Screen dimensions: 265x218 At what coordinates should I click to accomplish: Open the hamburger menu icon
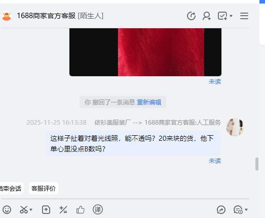[x=244, y=16]
